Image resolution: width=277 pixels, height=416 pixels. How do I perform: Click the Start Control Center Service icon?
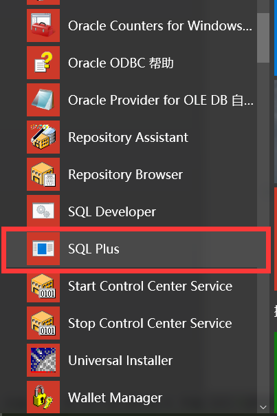tap(43, 286)
